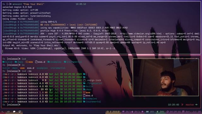Screen dimensions: 202x114
Task: Click the incremental folder icon in lsd output line
Action: click(65, 62)
